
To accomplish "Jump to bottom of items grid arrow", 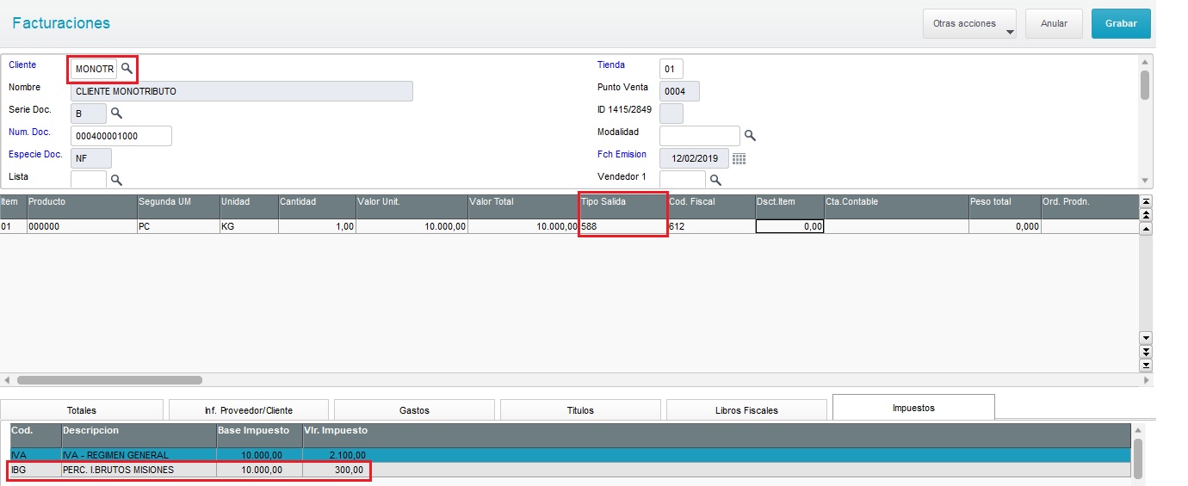I will pos(1146,366).
